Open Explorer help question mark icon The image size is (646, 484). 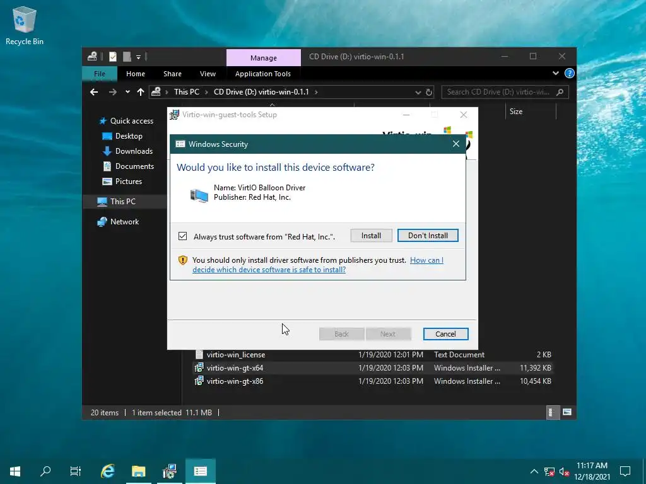(x=570, y=73)
